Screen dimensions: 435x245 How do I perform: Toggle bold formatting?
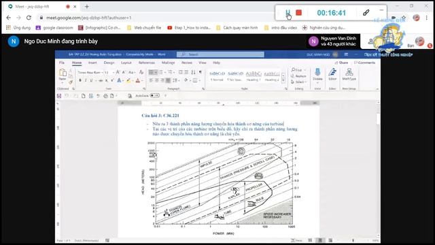coord(80,80)
